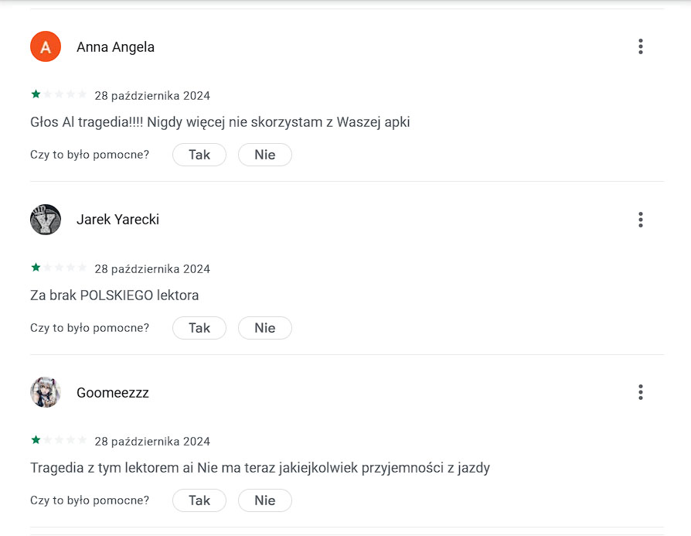This screenshot has height=536, width=691.
Task: Click the reviewer name Goomeezzz
Action: tap(113, 393)
